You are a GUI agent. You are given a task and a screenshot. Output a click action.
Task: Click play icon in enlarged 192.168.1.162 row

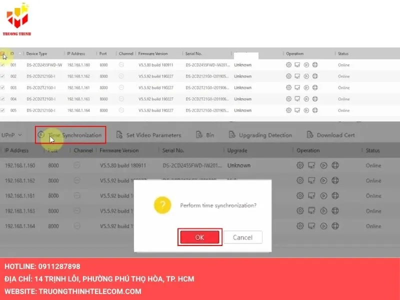[323, 180]
